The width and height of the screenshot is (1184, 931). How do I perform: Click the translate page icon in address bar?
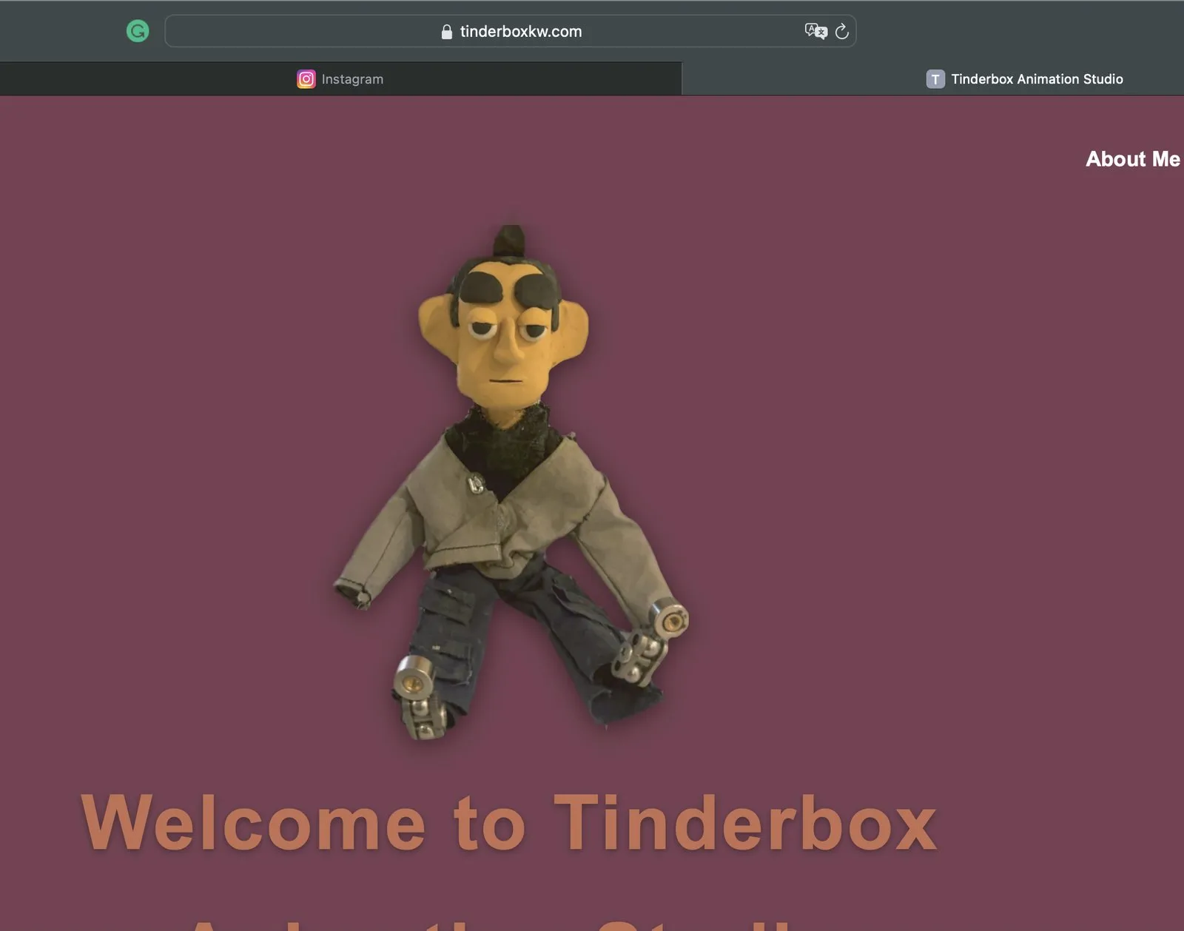click(x=815, y=31)
